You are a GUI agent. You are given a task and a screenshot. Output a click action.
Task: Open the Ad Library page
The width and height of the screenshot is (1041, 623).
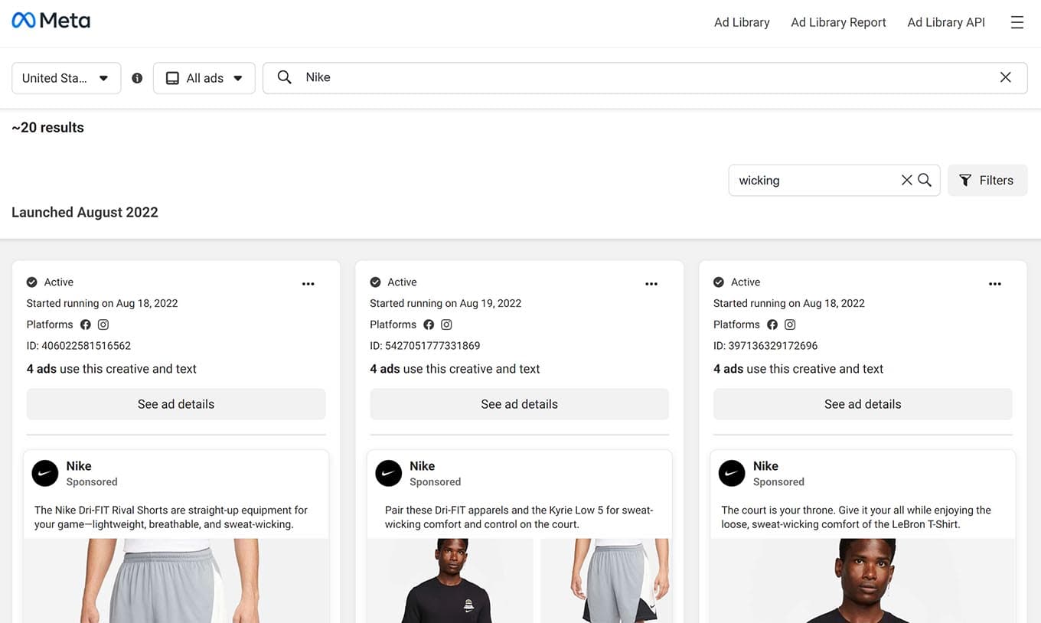click(742, 22)
